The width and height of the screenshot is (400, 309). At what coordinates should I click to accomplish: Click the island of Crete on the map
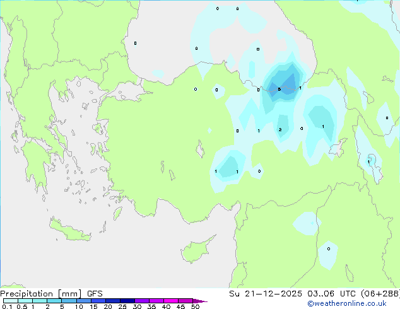click(69, 230)
